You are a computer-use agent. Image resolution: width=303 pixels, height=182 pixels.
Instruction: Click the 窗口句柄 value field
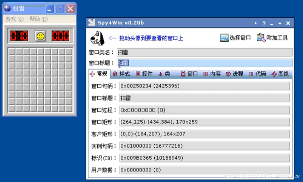(x=204, y=86)
